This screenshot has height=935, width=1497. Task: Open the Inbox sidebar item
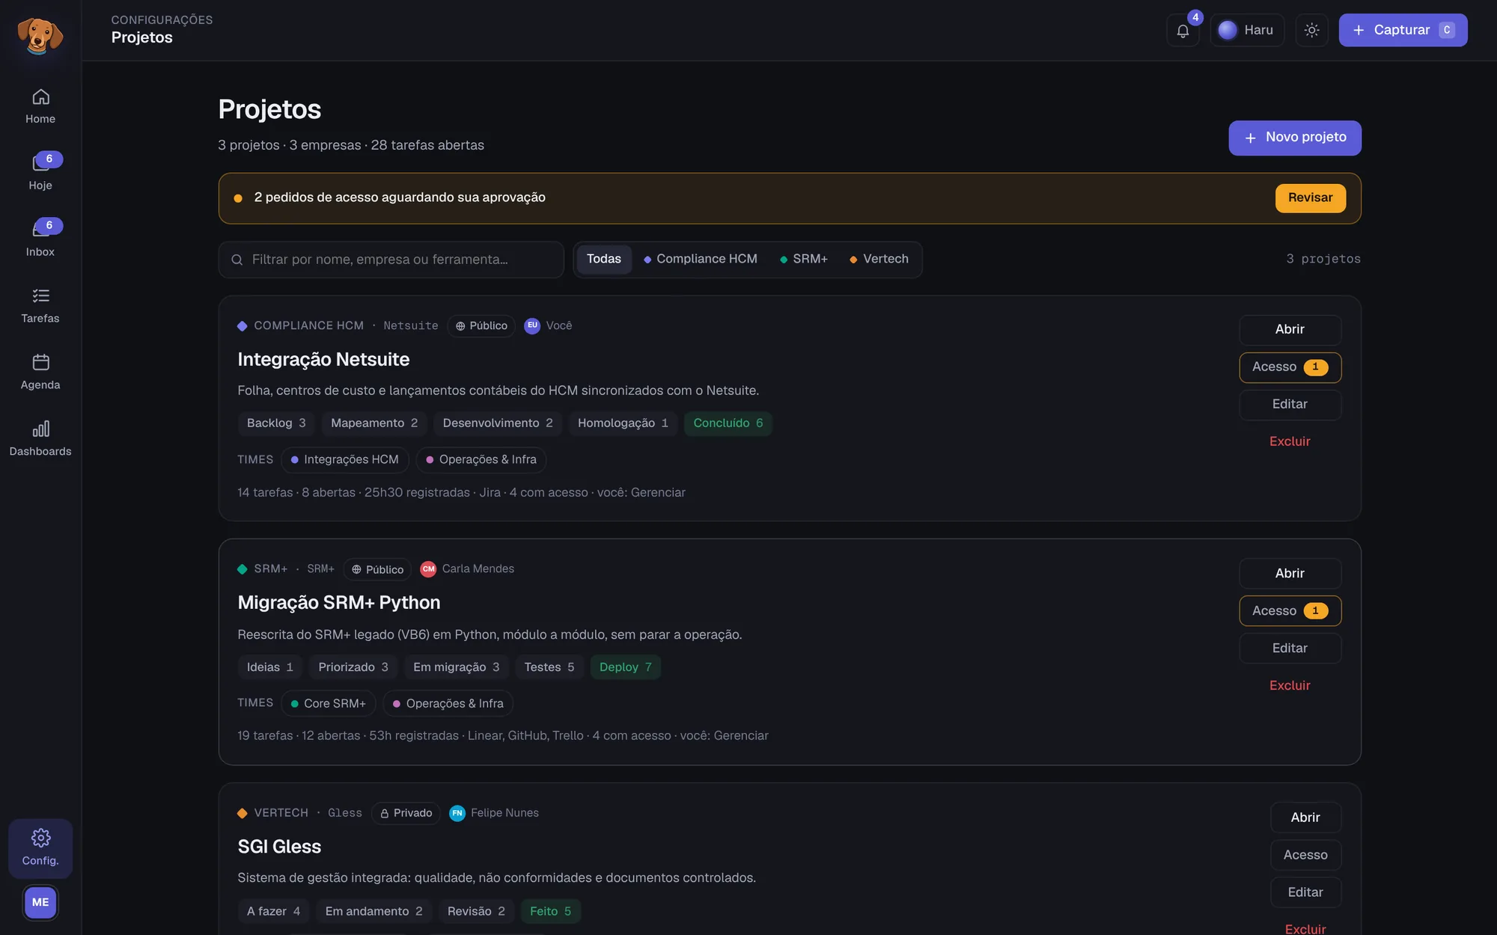40,240
